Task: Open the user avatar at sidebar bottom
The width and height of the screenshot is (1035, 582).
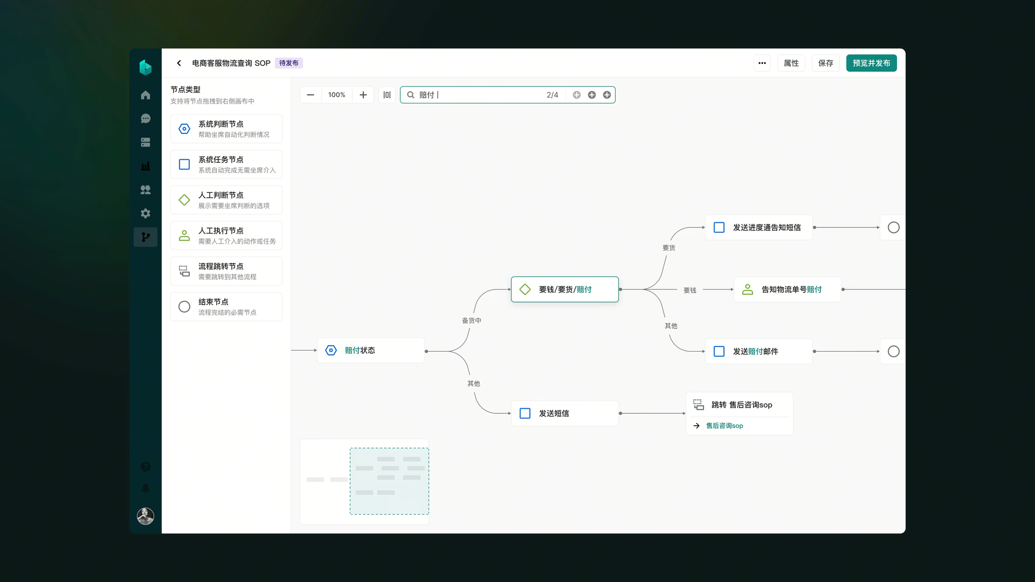Action: point(146,516)
